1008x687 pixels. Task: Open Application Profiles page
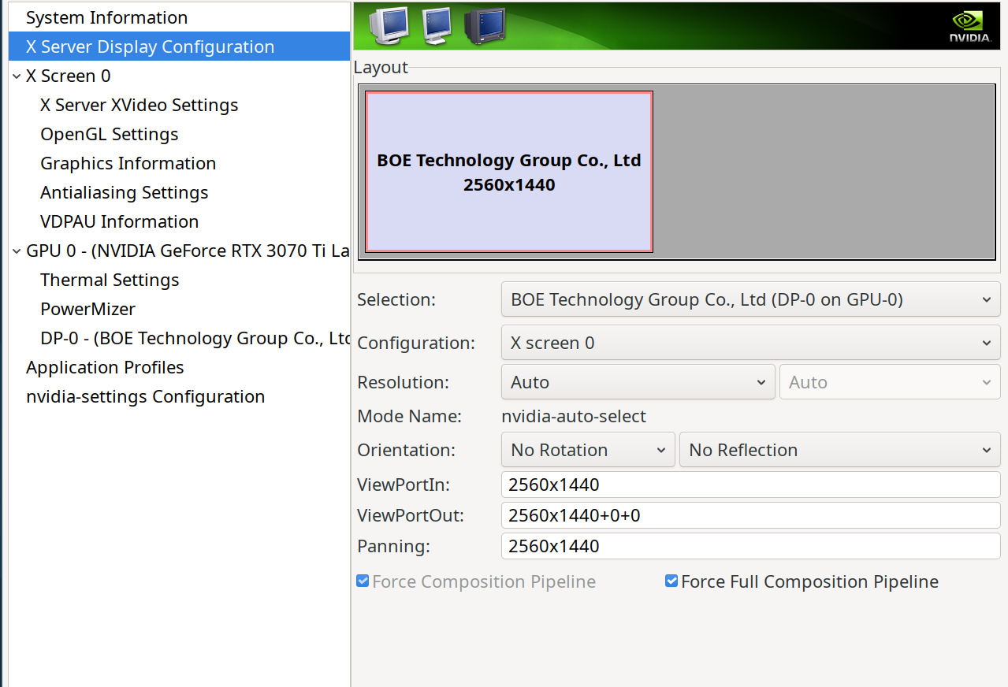[105, 367]
